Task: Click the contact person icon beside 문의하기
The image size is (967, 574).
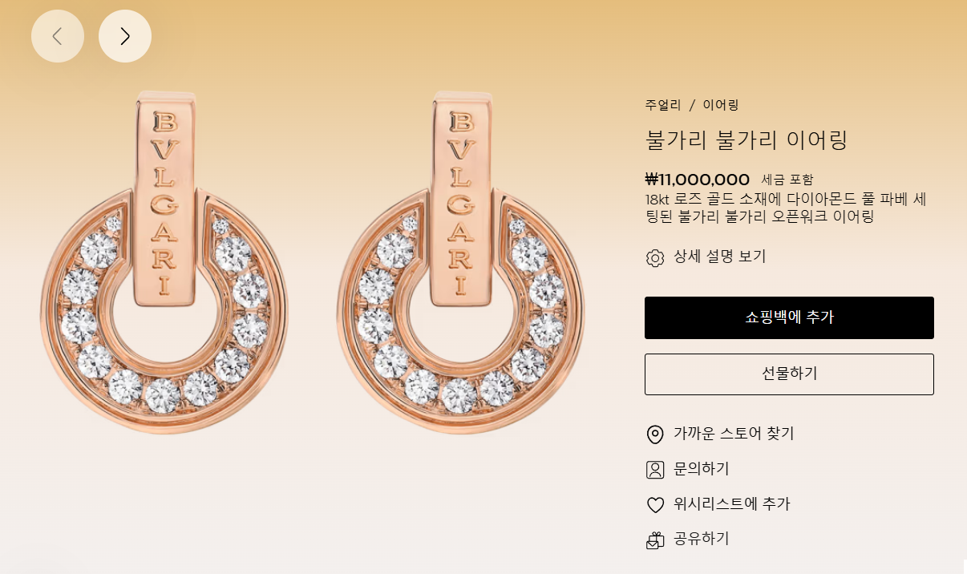Action: [655, 470]
